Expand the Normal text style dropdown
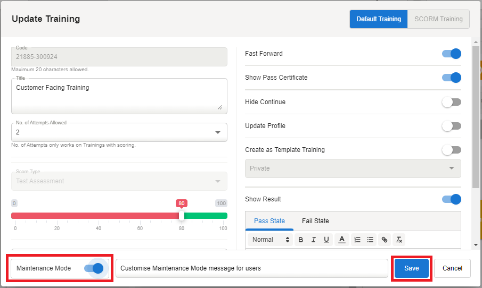This screenshot has height=288, width=482. tap(271, 240)
